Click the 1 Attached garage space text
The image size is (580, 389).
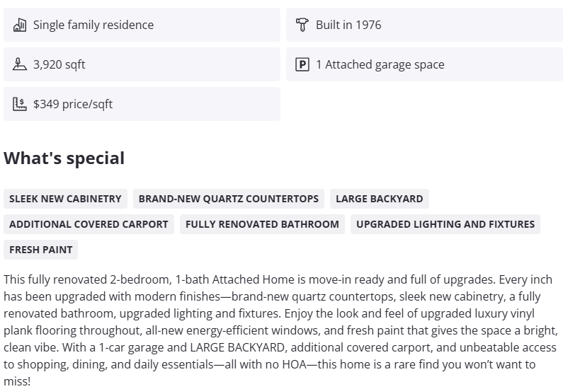(380, 64)
